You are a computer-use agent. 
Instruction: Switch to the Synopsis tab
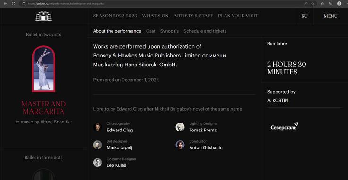point(169,31)
